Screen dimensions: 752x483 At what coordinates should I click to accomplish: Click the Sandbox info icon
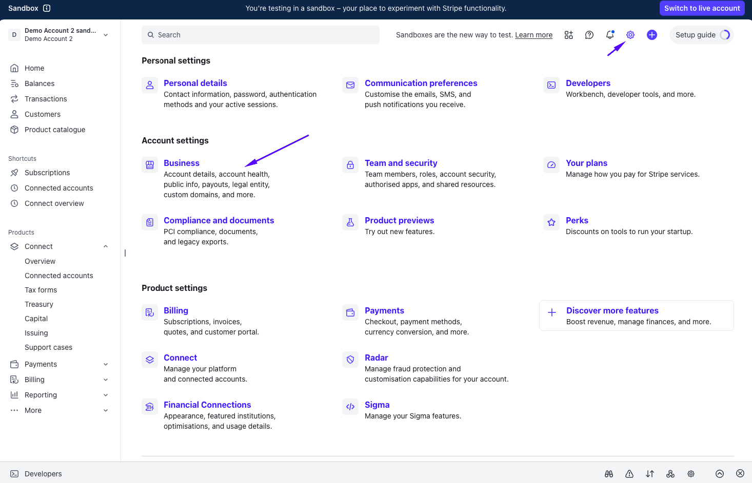pos(47,8)
